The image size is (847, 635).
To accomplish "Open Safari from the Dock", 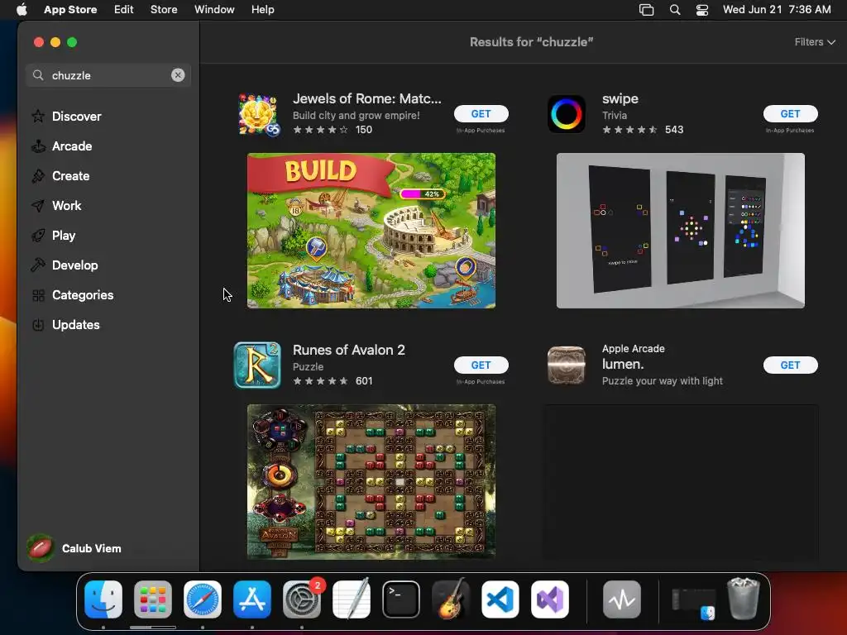I will click(203, 599).
